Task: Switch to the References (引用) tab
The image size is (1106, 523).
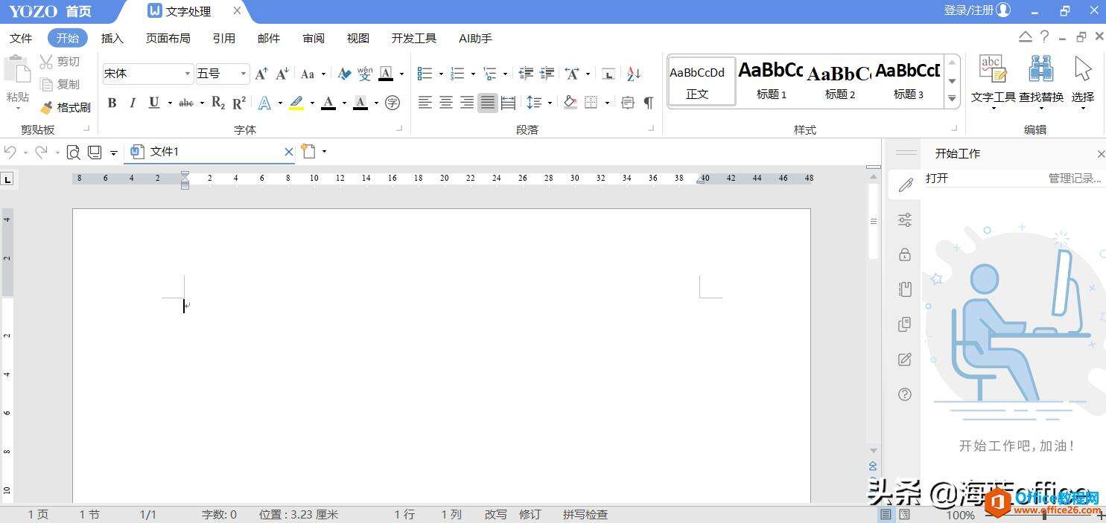Action: pos(223,38)
